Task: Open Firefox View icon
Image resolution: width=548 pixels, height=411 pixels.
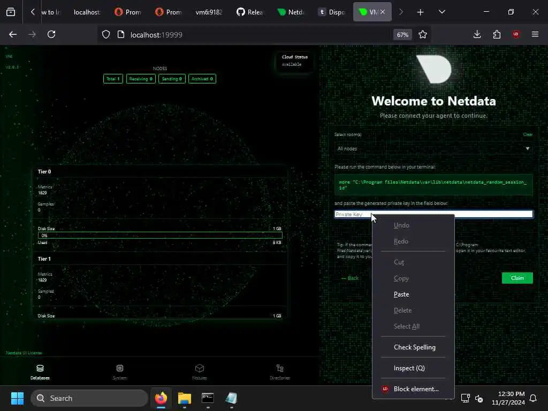Action: click(11, 12)
